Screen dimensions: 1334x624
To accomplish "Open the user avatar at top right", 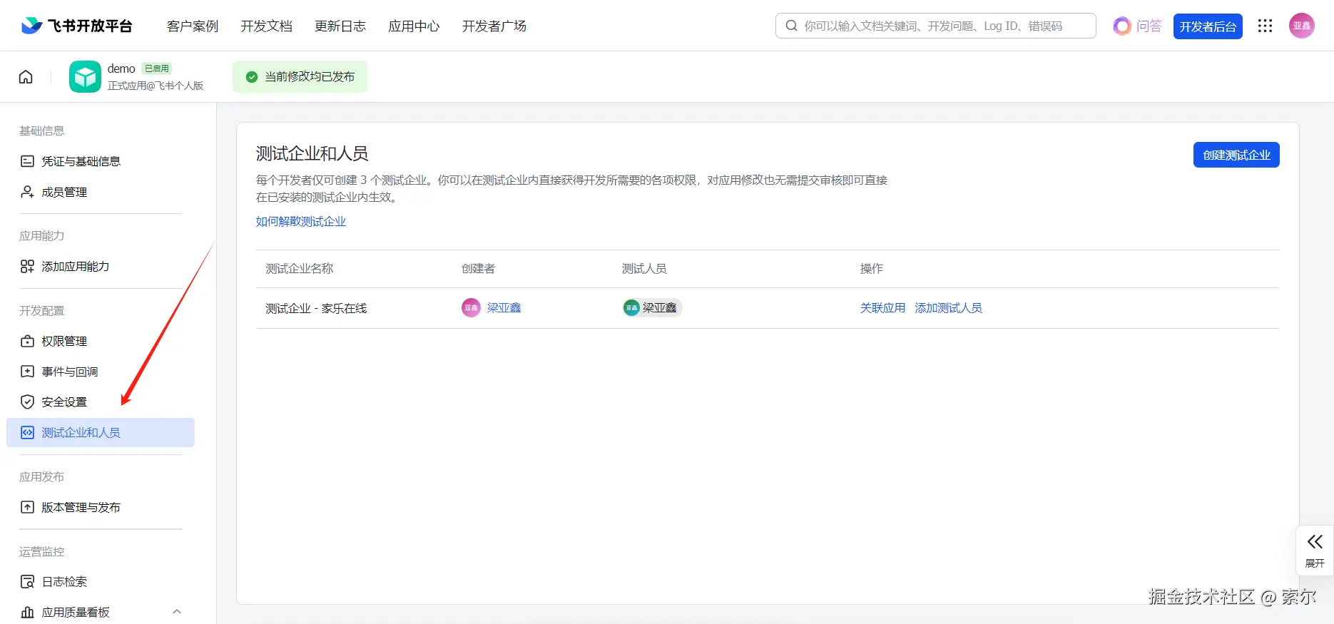I will (x=1301, y=26).
